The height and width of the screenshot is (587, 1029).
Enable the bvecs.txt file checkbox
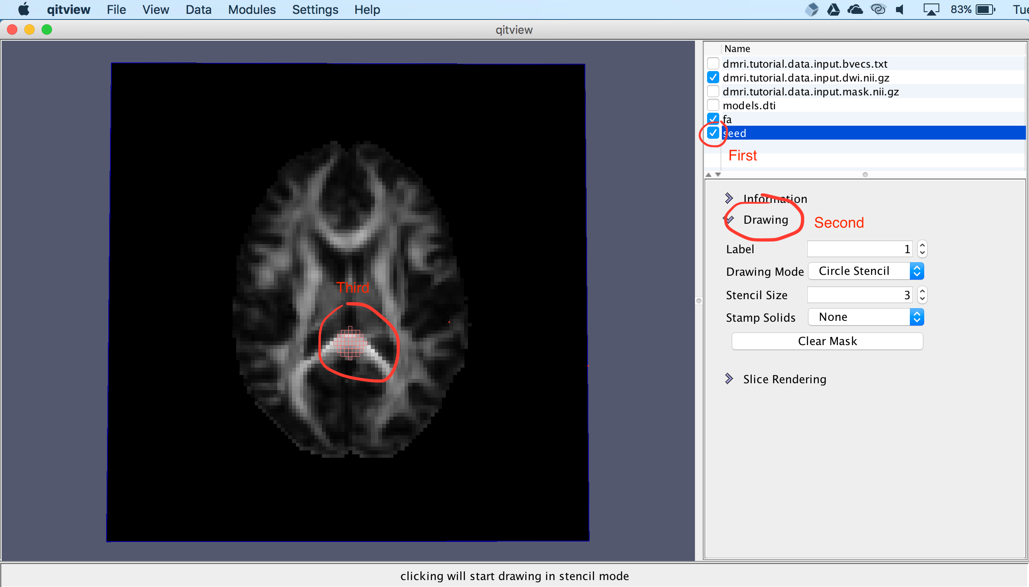coord(713,64)
